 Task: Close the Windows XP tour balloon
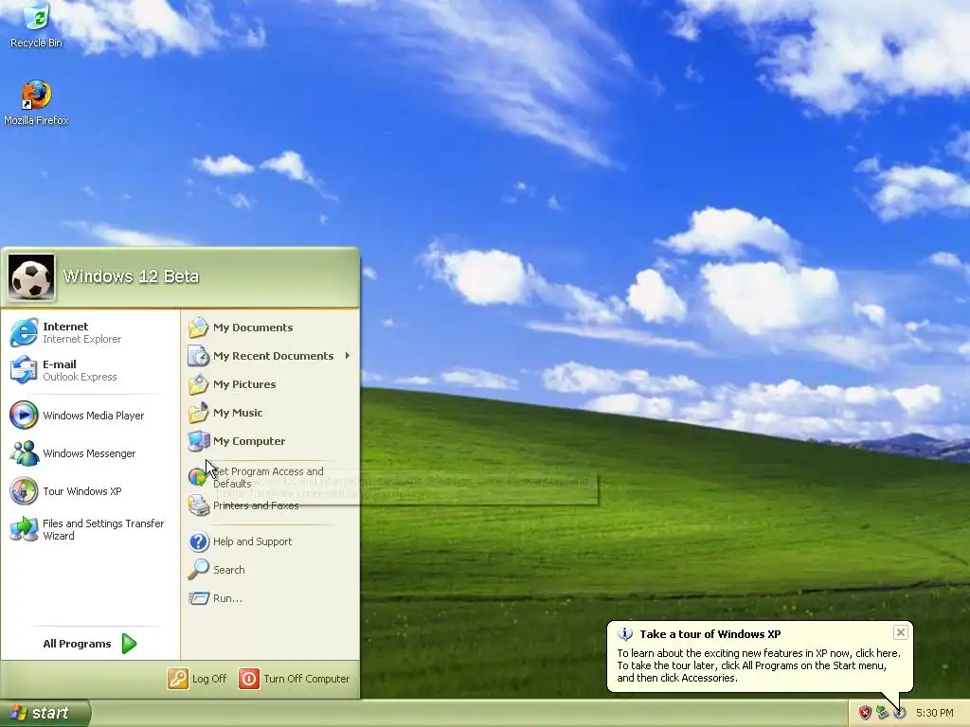pyautogui.click(x=901, y=632)
